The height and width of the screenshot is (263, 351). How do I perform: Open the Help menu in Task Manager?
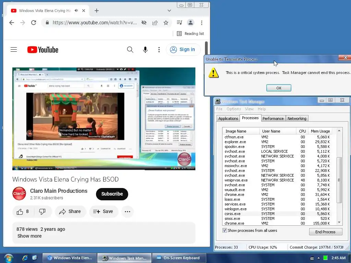point(262,109)
